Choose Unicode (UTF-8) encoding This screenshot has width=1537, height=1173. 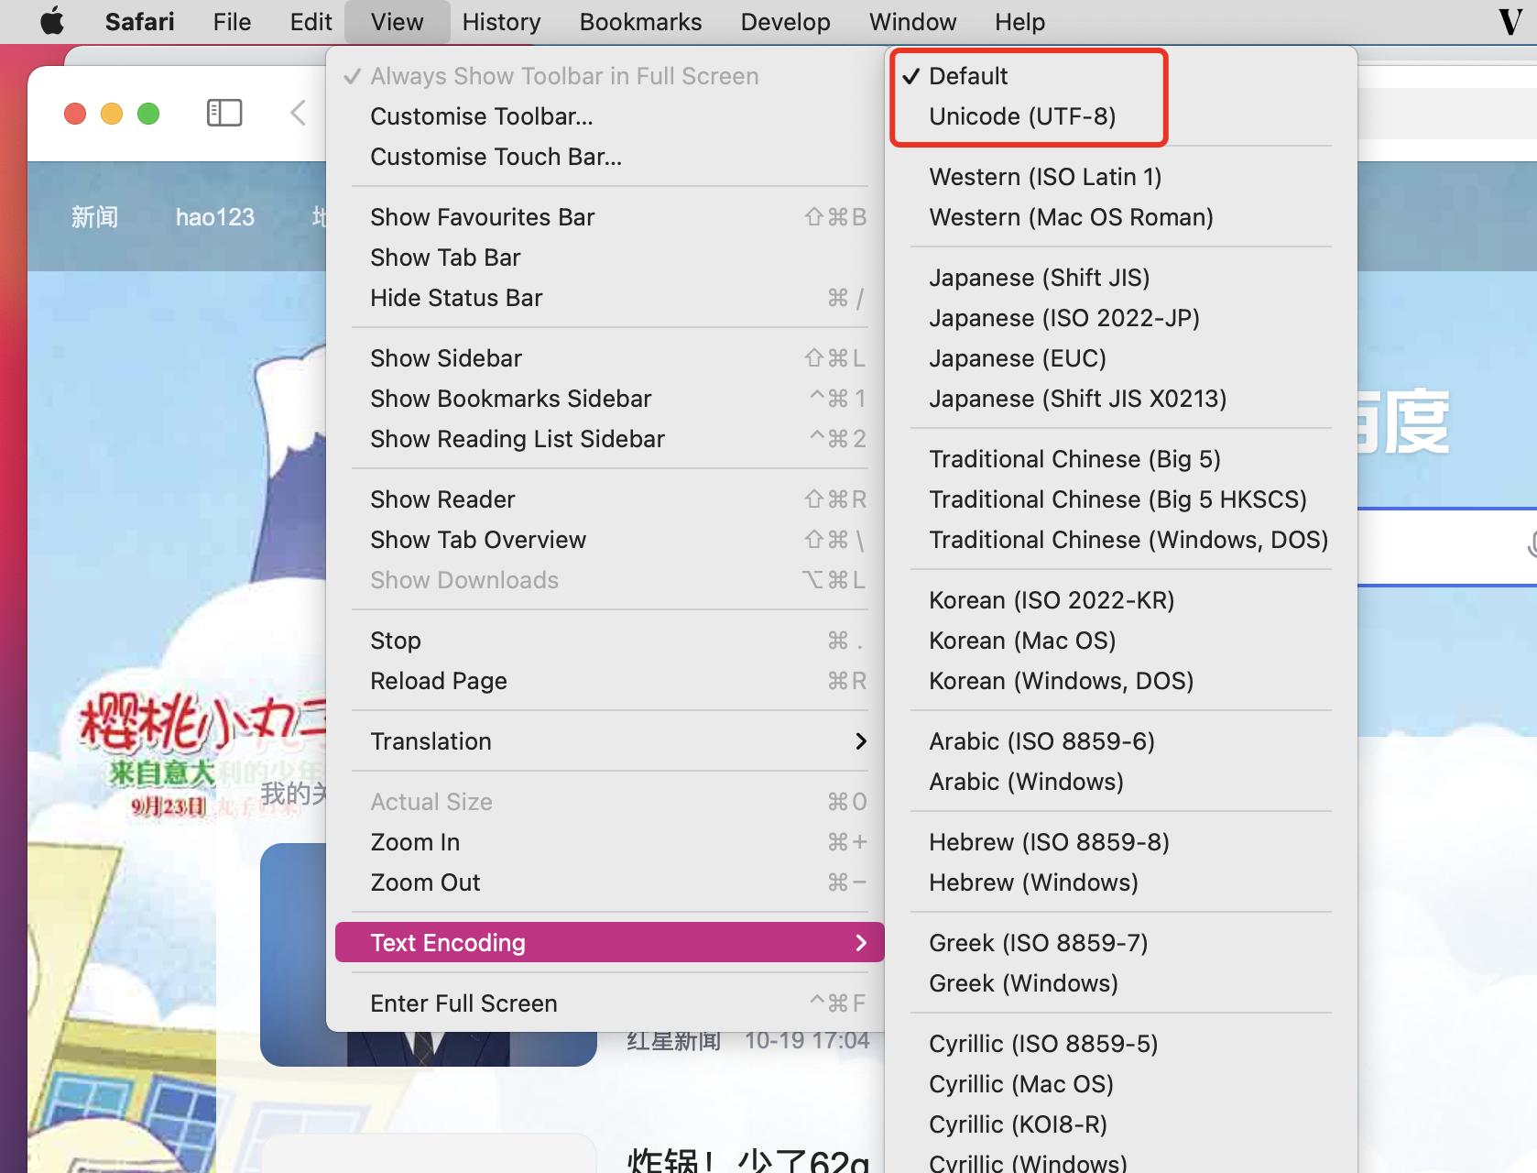1022,116
